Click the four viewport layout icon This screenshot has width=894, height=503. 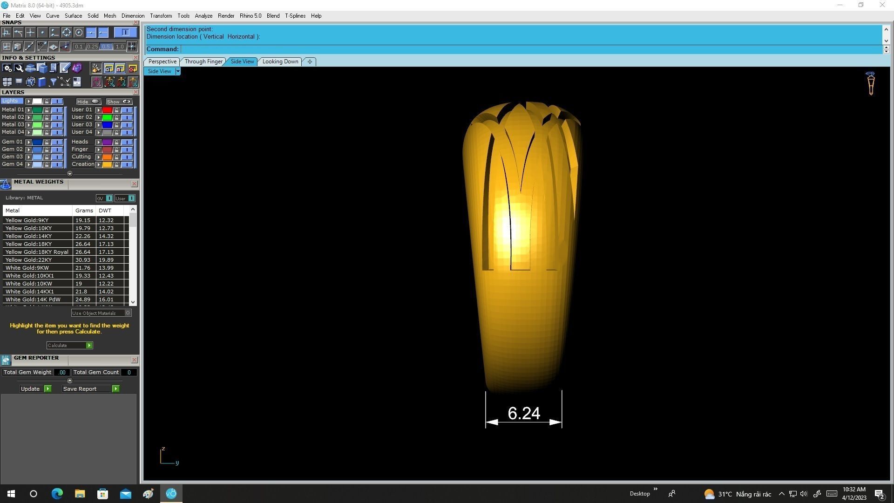(7, 82)
